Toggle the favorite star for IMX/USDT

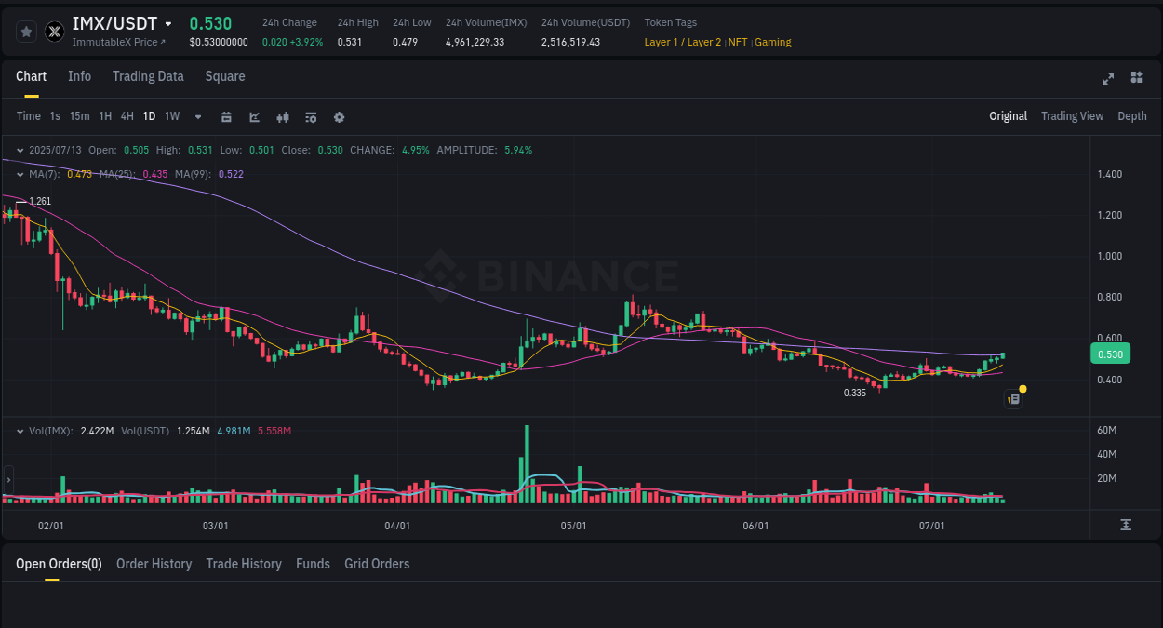tap(26, 31)
